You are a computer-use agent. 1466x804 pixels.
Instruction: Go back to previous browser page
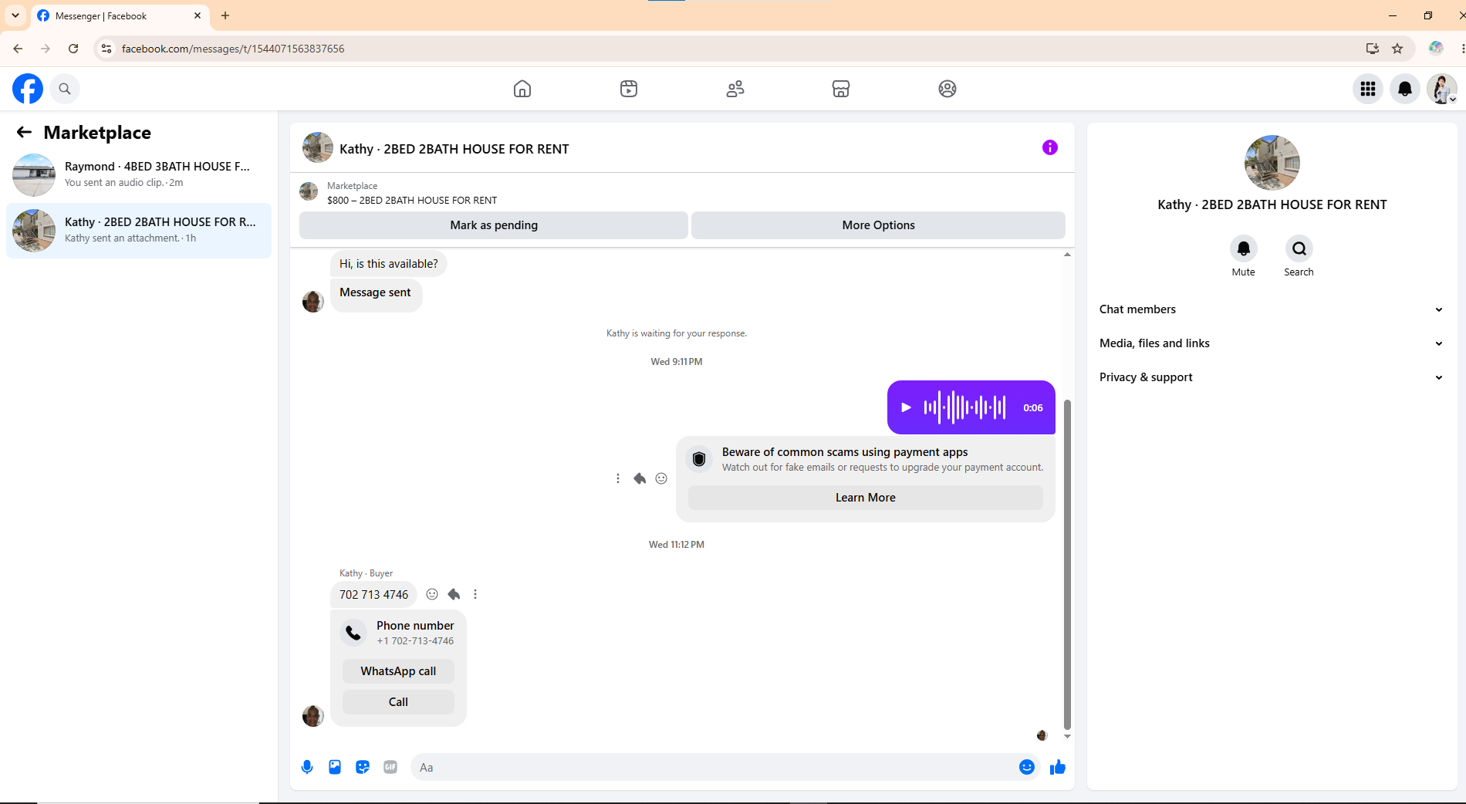tap(18, 49)
